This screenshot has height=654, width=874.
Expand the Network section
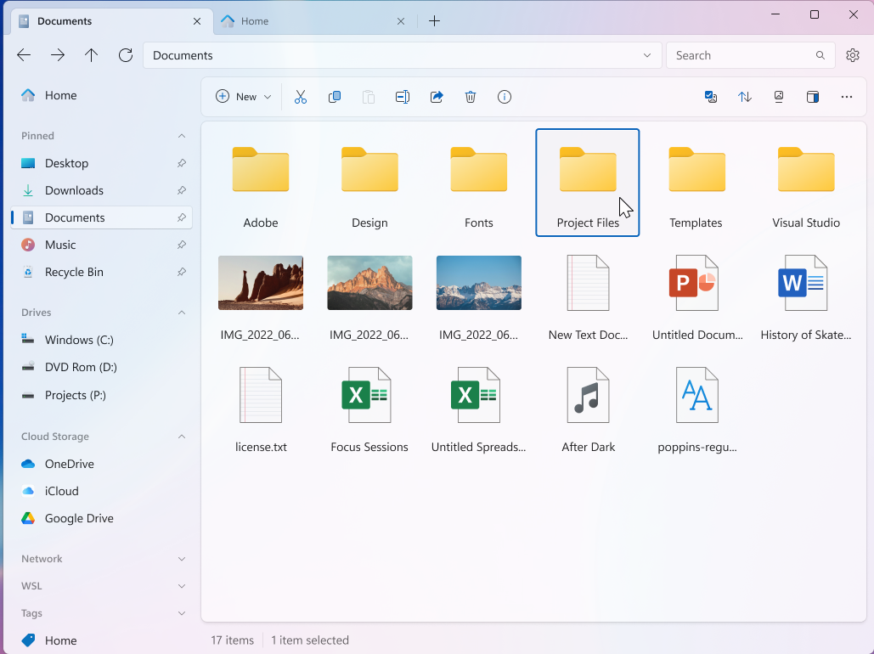tap(182, 559)
